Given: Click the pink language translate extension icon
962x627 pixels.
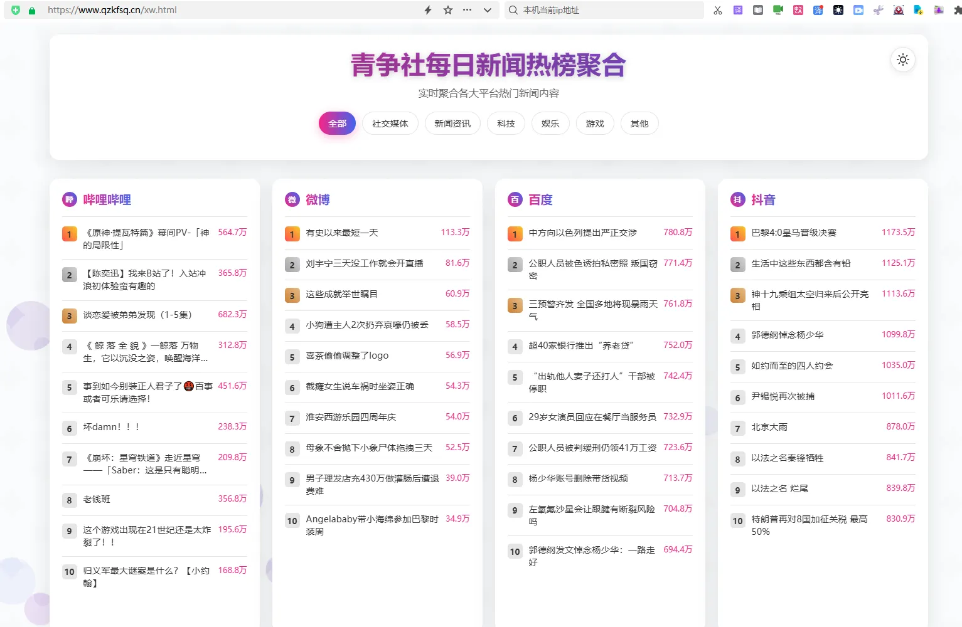Looking at the screenshot, I should 798,10.
